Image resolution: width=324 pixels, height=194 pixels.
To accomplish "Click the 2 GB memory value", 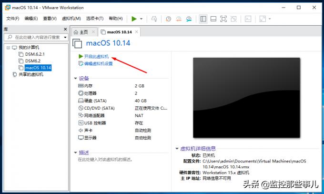I will click(x=140, y=86).
